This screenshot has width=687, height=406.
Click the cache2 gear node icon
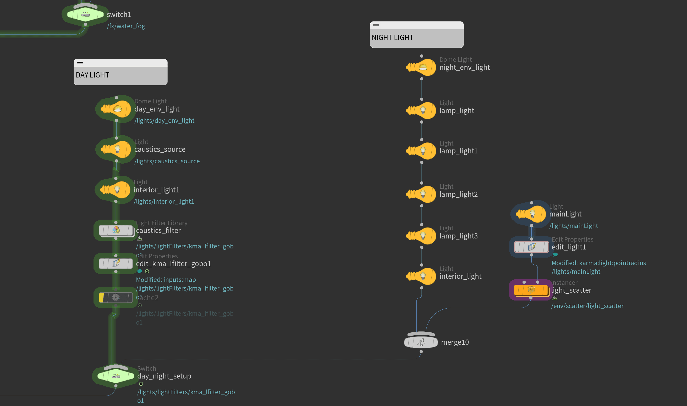point(116,297)
